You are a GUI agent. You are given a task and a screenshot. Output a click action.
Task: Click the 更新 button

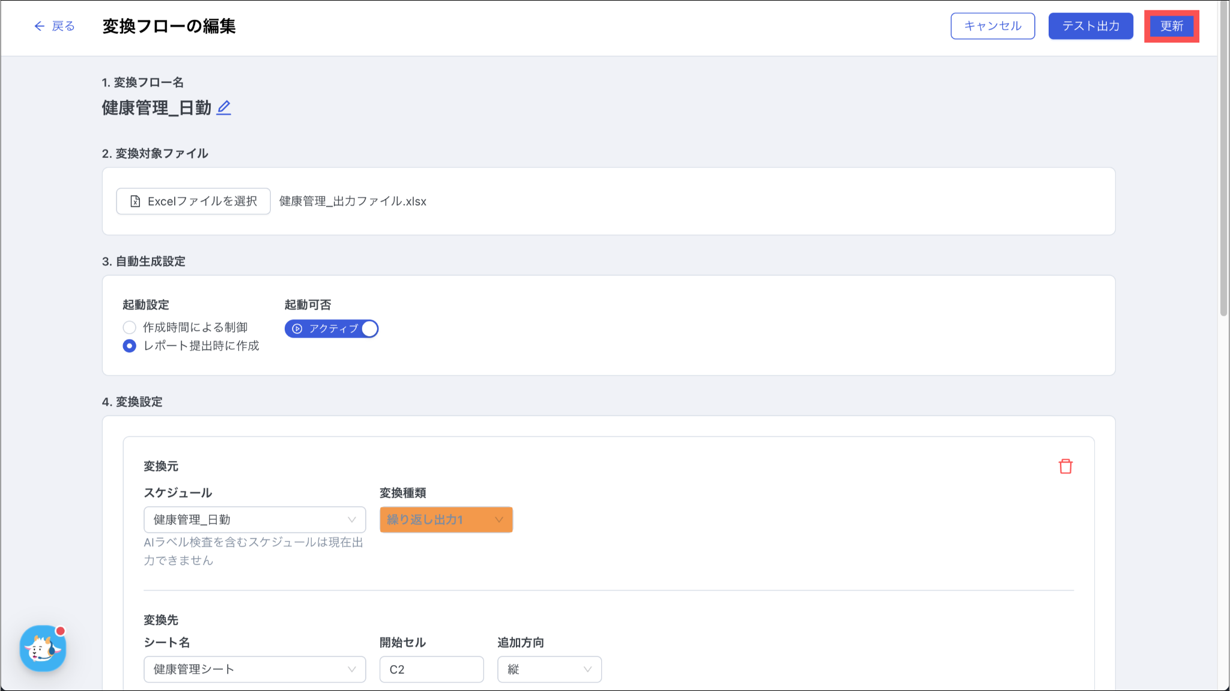coord(1171,26)
